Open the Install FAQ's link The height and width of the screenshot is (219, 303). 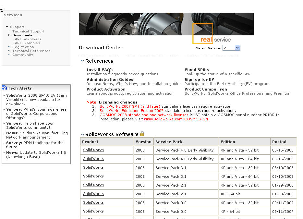(x=100, y=69)
